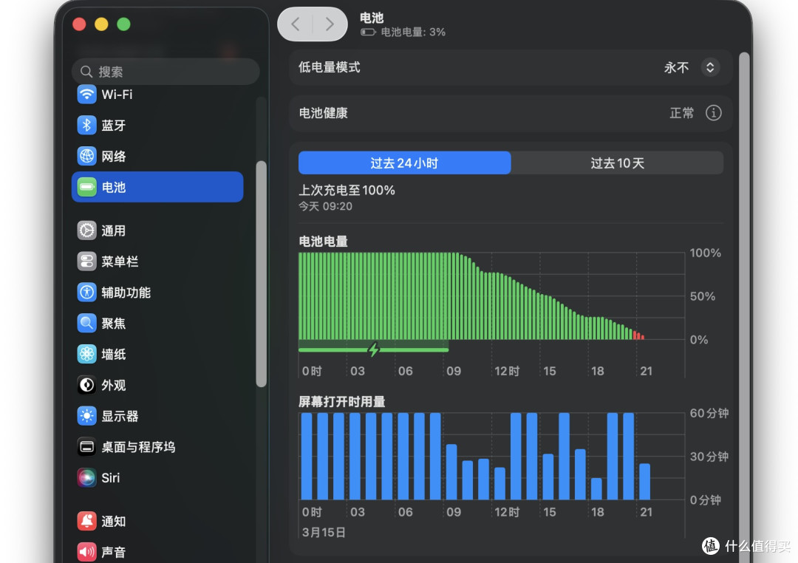This screenshot has height=563, width=798.
Task: Click the Appearance (外观) icon
Action: tap(87, 386)
